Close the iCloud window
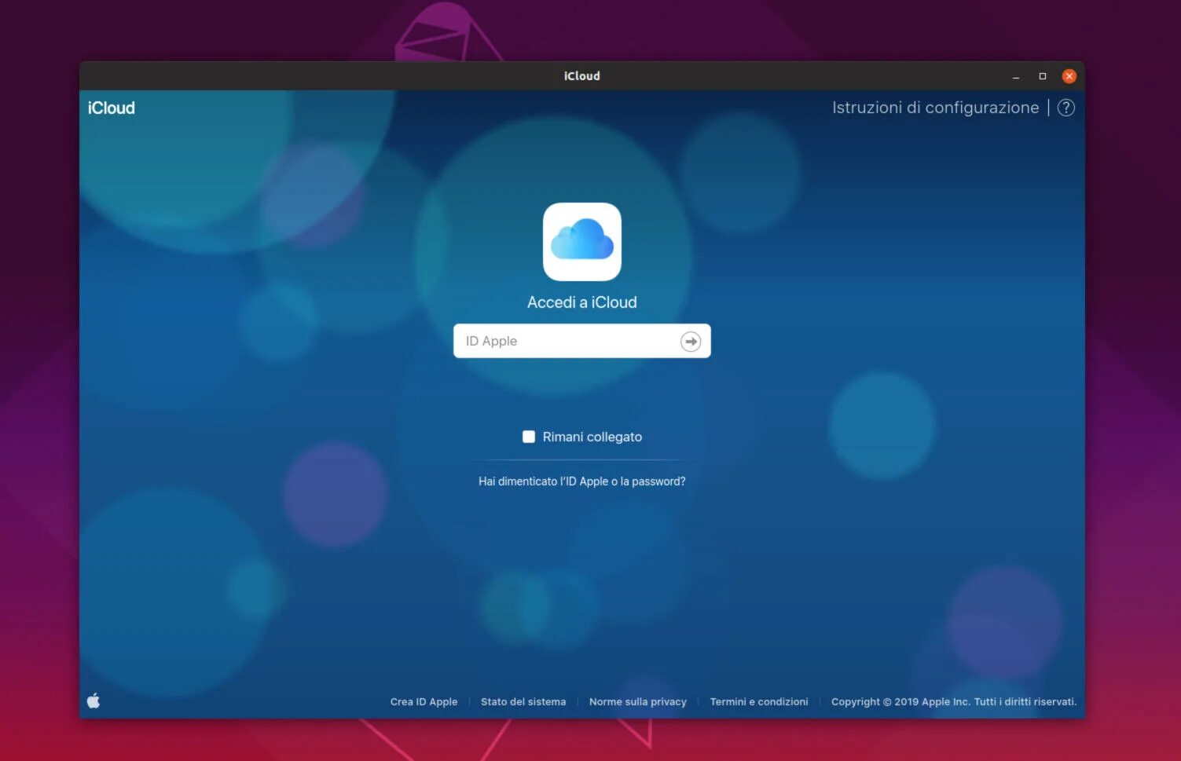The height and width of the screenshot is (761, 1181). click(x=1069, y=76)
